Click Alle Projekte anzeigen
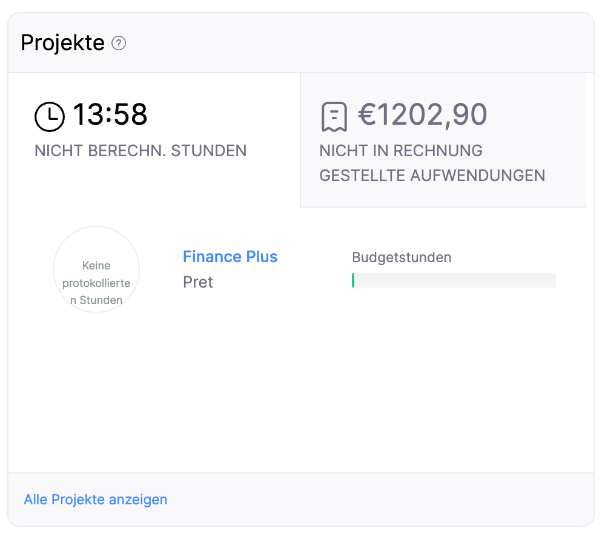602x534 pixels. [95, 499]
